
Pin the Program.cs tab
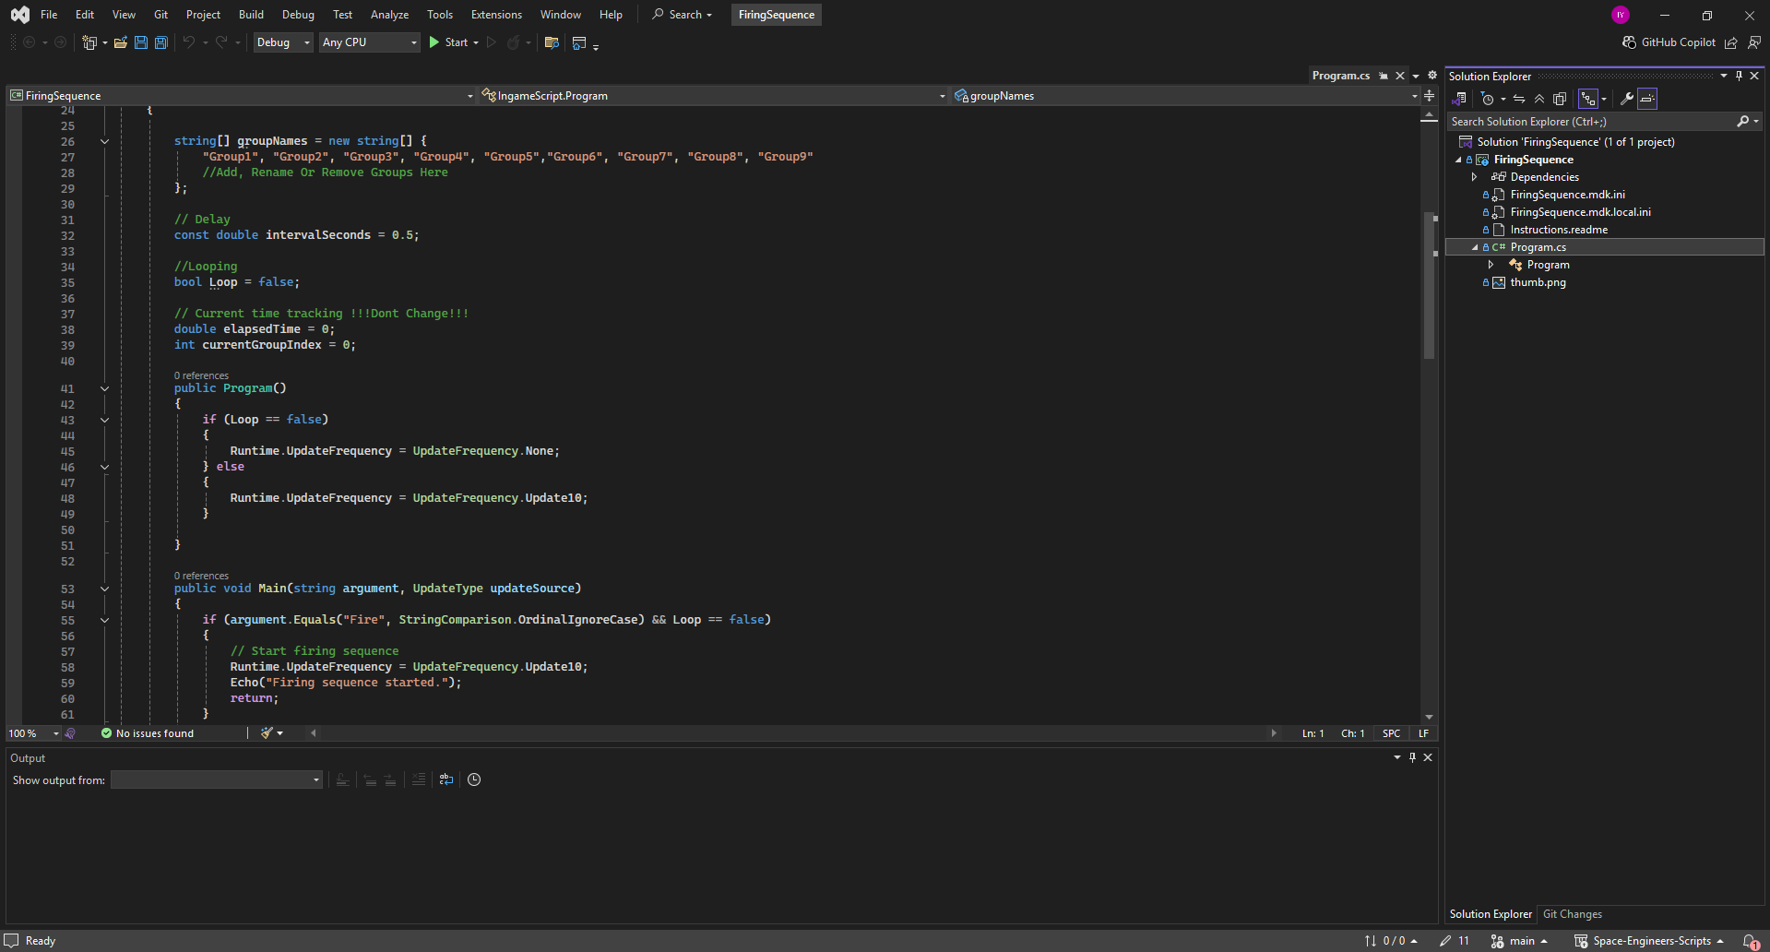[x=1384, y=76]
